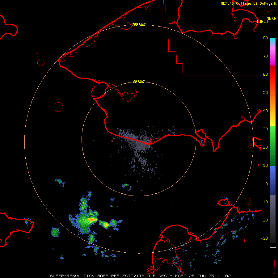The image size is (278, 278).
Task: Select the "20" value on dBZ scale
Action: coord(265,147)
